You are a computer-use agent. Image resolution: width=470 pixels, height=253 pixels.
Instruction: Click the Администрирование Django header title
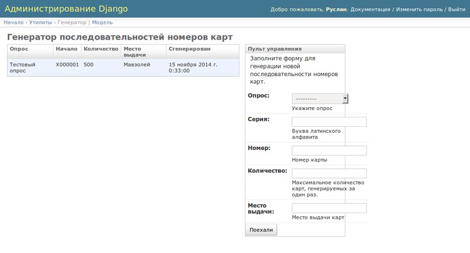[x=66, y=9]
